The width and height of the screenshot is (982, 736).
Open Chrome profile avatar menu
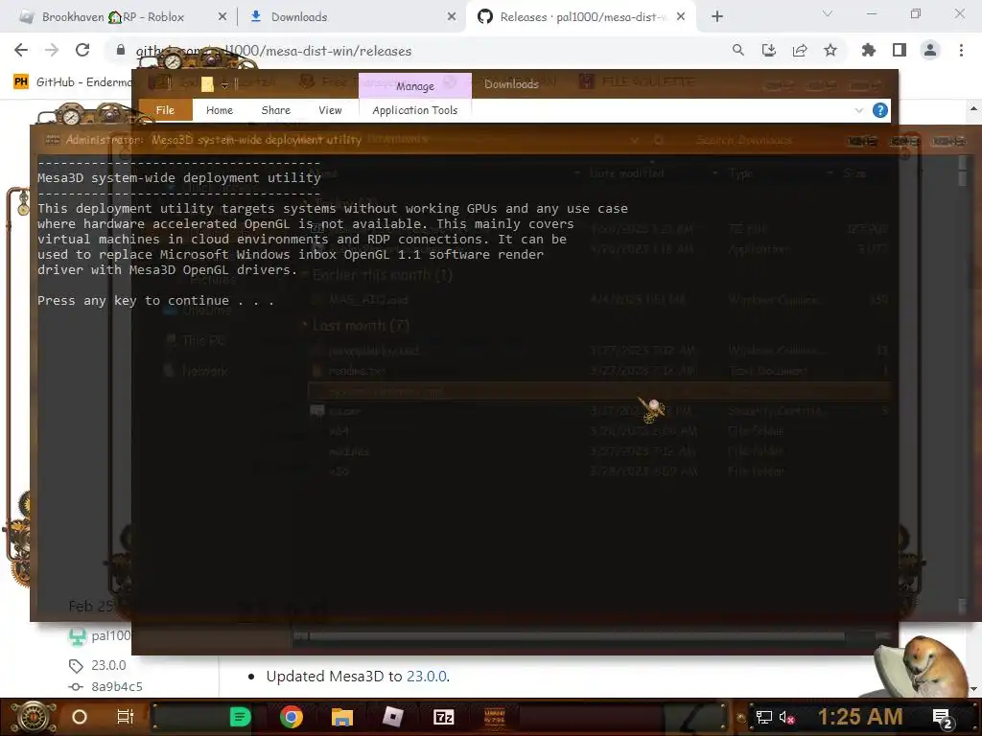930,50
